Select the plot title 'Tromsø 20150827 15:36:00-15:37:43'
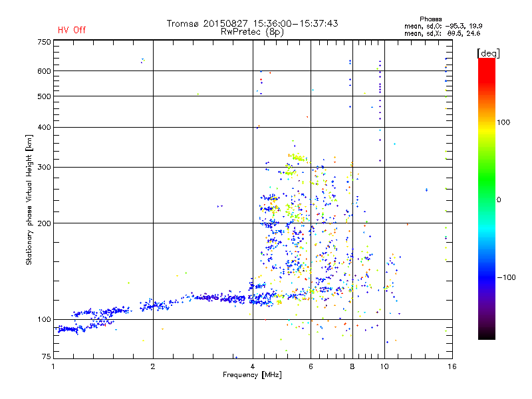Screen dimensions: 532x399 (x=253, y=23)
